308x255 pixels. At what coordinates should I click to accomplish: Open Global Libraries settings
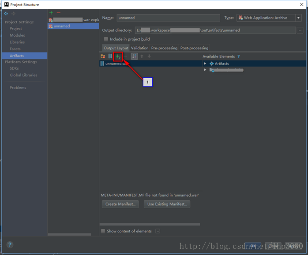(23, 75)
